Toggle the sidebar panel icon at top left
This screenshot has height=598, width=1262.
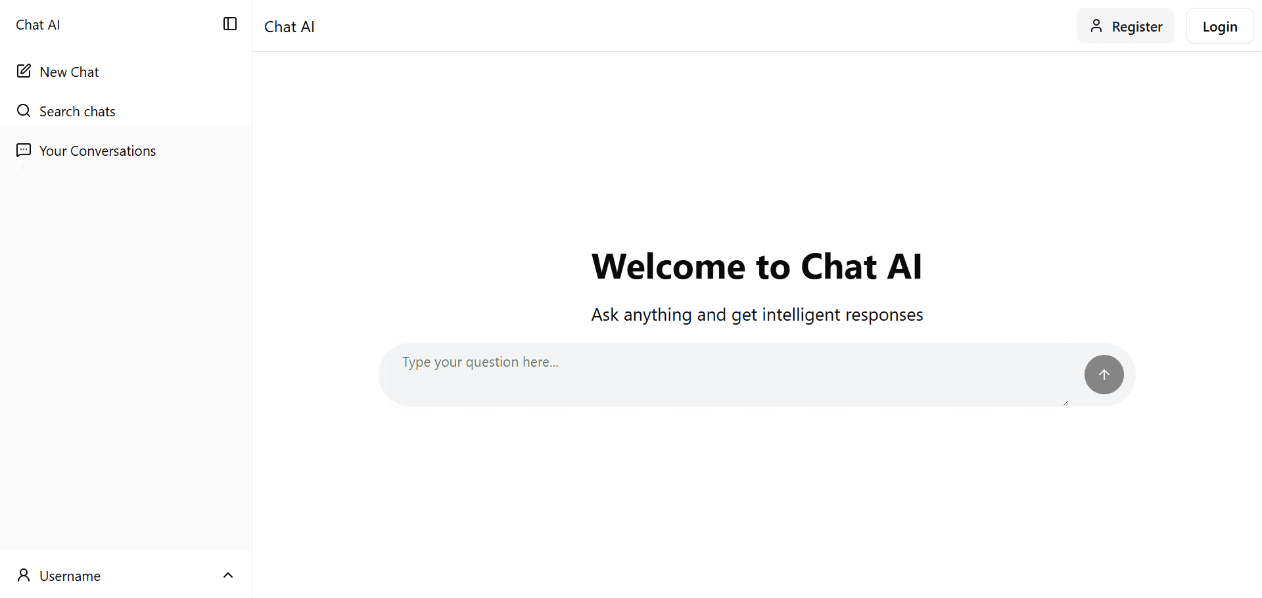click(229, 24)
